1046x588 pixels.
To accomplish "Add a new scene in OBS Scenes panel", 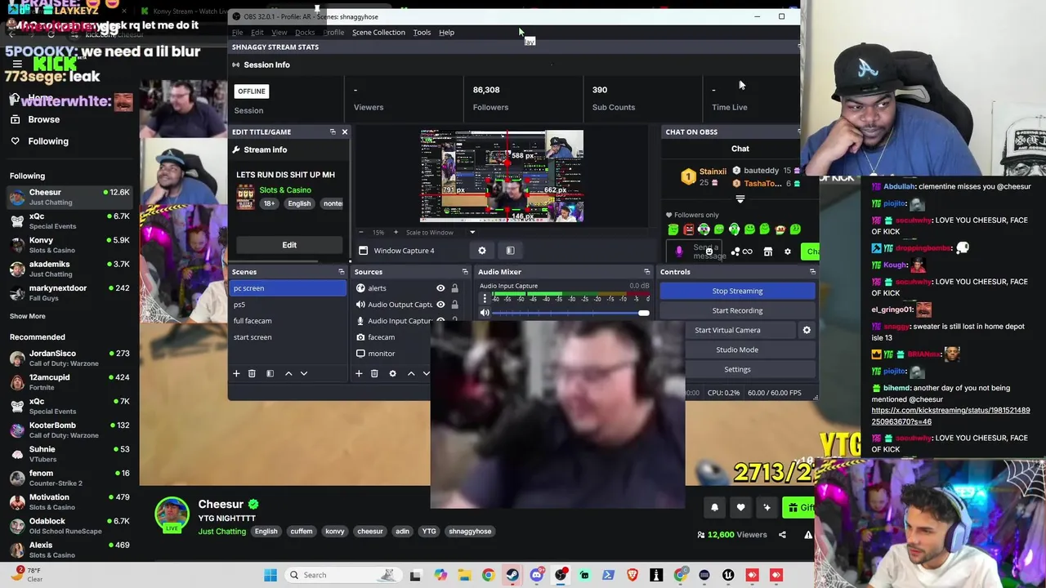I will pos(236,373).
